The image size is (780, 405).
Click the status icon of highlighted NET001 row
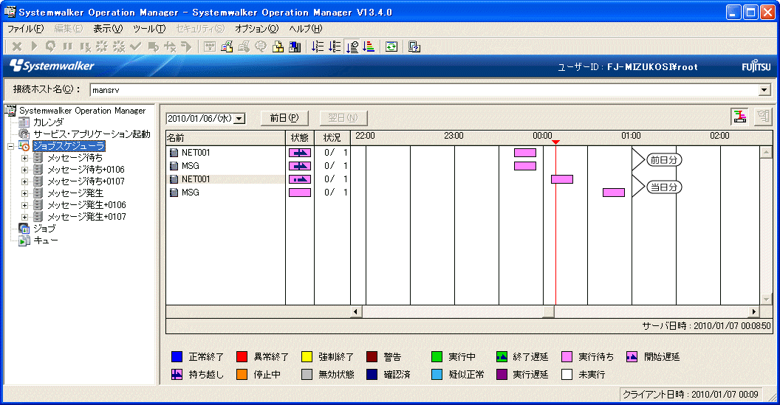pos(300,179)
